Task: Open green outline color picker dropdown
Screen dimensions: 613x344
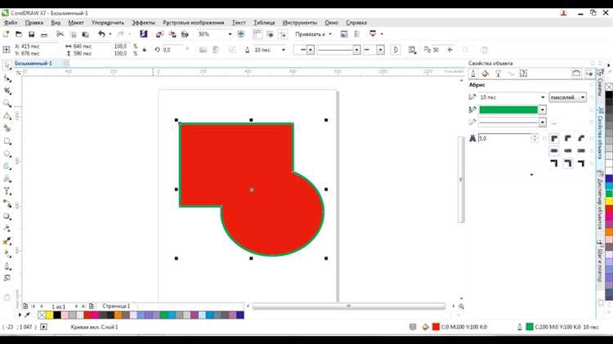Action: (542, 109)
